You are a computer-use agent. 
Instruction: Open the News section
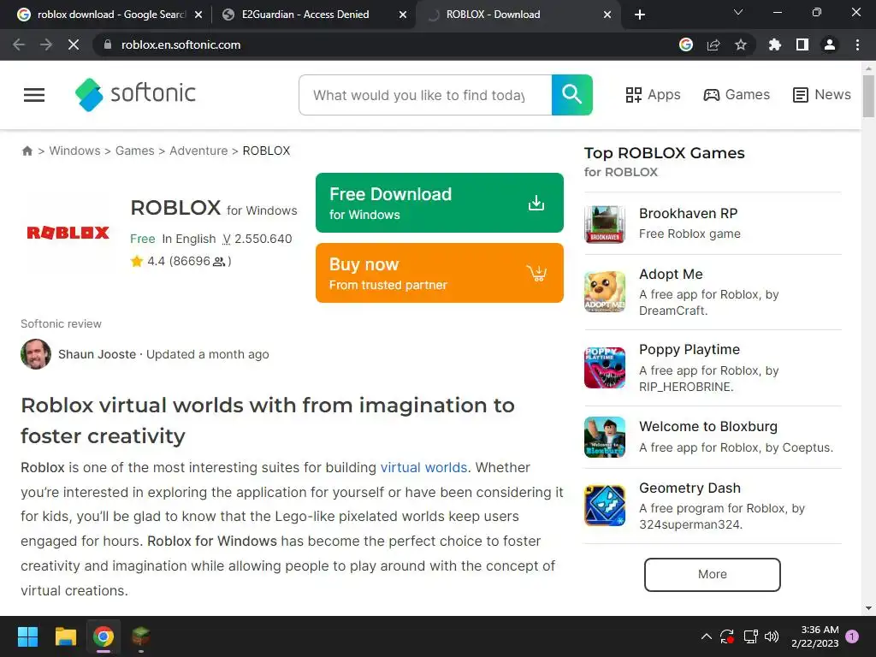(x=822, y=95)
